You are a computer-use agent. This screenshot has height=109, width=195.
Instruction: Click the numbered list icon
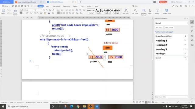point(62,10)
